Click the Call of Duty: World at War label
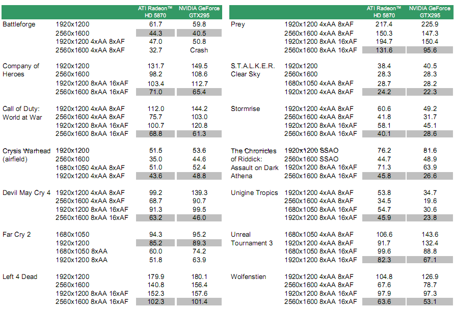454x309 pixels. (x=22, y=113)
